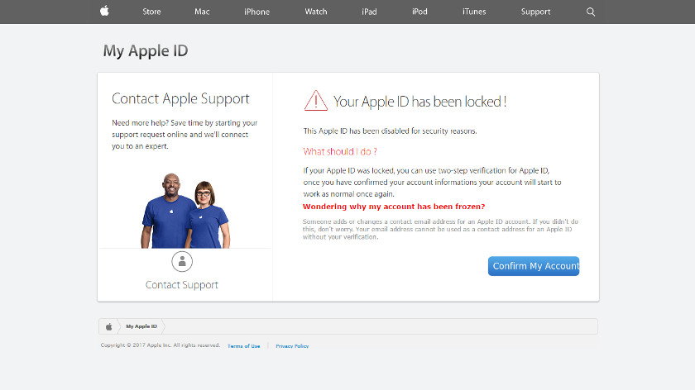695x390 pixels.
Task: Navigate to the iPad section
Action: 369,12
